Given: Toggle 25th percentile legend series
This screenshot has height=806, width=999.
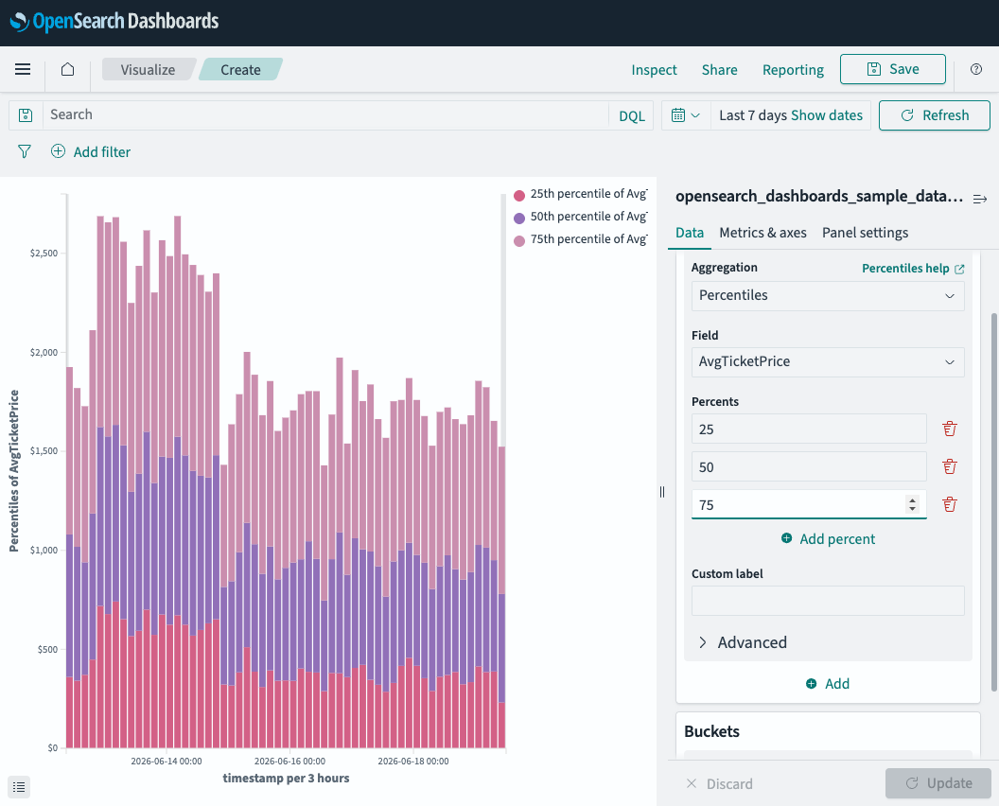Looking at the screenshot, I should 581,194.
